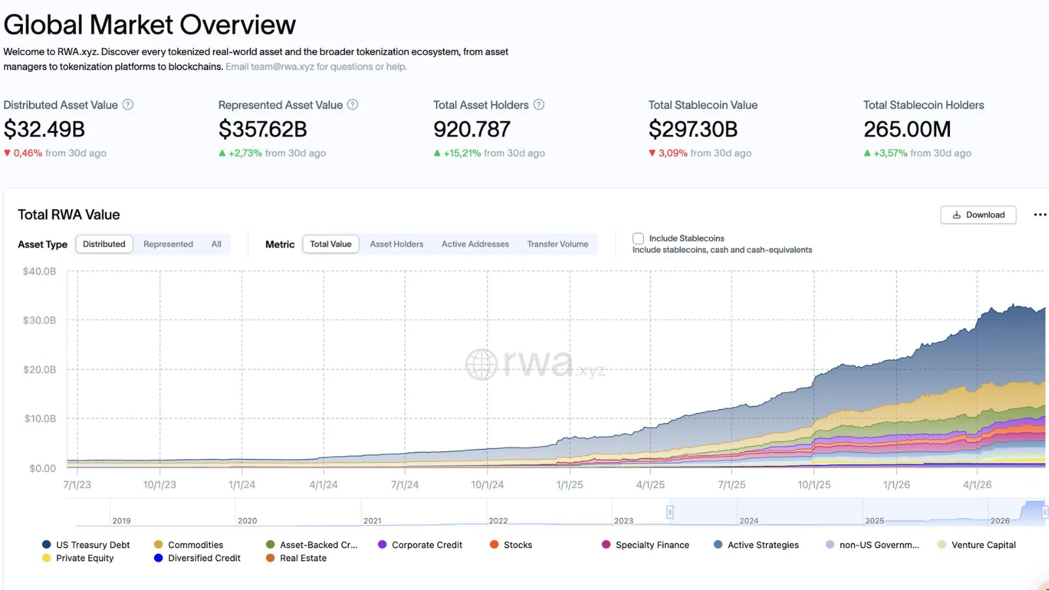Viewport: 1049px width, 590px height.
Task: Toggle Asset-Backed Credit legend series
Action: coord(311,545)
